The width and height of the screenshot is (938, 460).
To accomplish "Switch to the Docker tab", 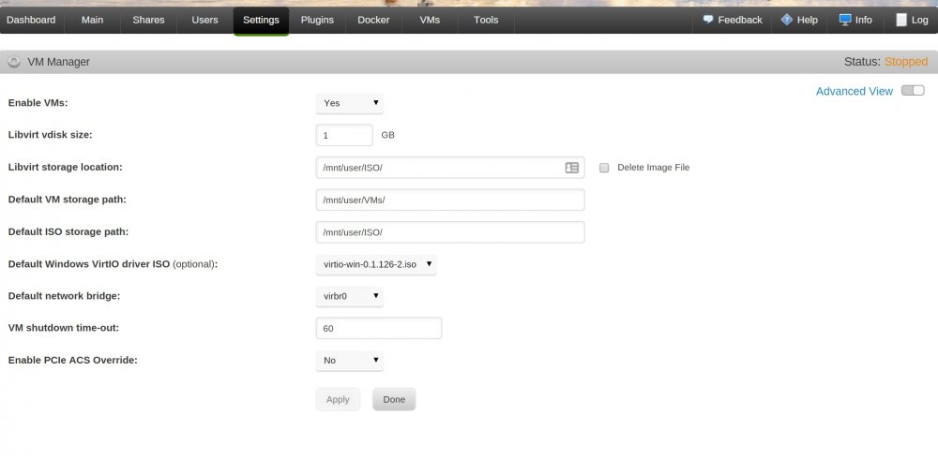I will (x=373, y=20).
